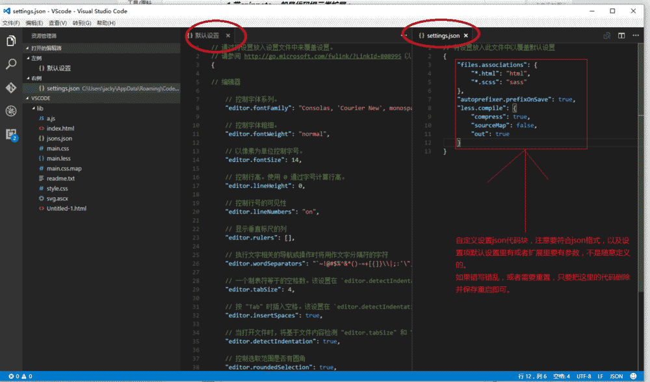Open the Source Control icon
This screenshot has width=650, height=382.
pos(10,87)
